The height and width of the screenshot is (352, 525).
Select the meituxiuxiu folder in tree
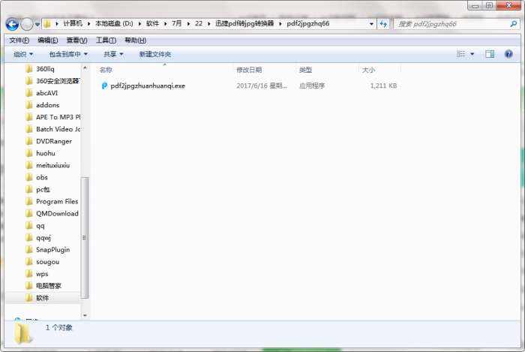pos(53,165)
